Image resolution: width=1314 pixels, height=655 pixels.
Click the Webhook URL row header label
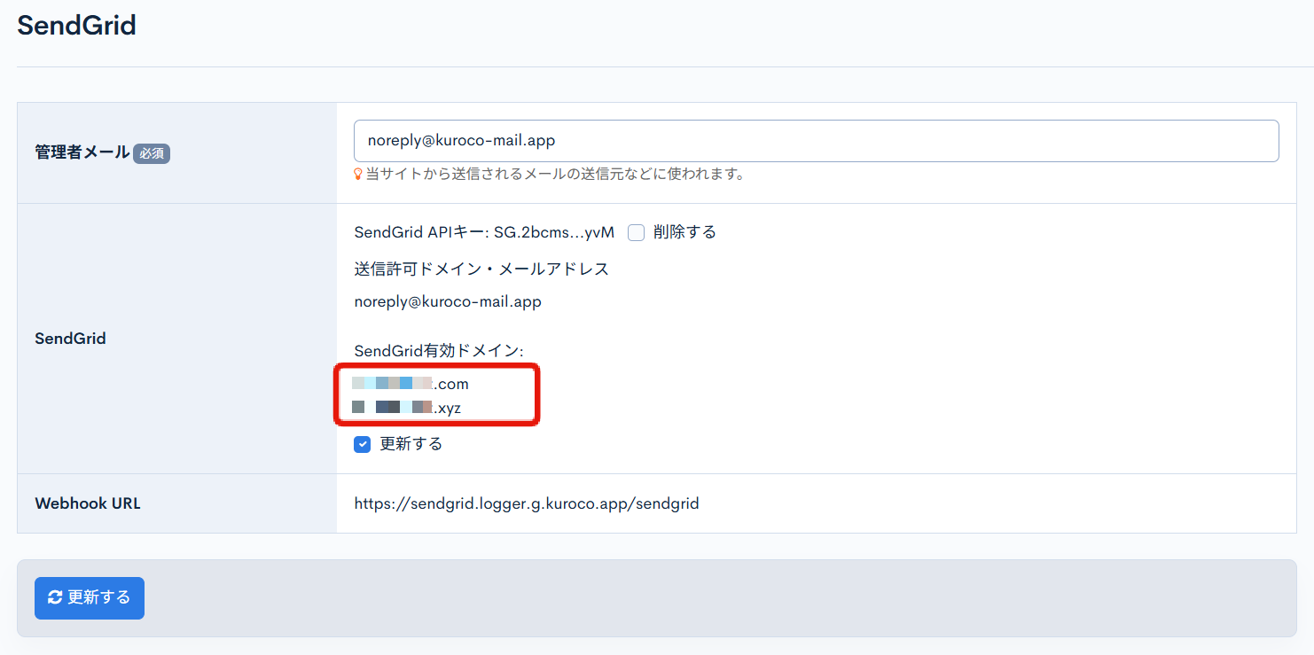point(88,503)
